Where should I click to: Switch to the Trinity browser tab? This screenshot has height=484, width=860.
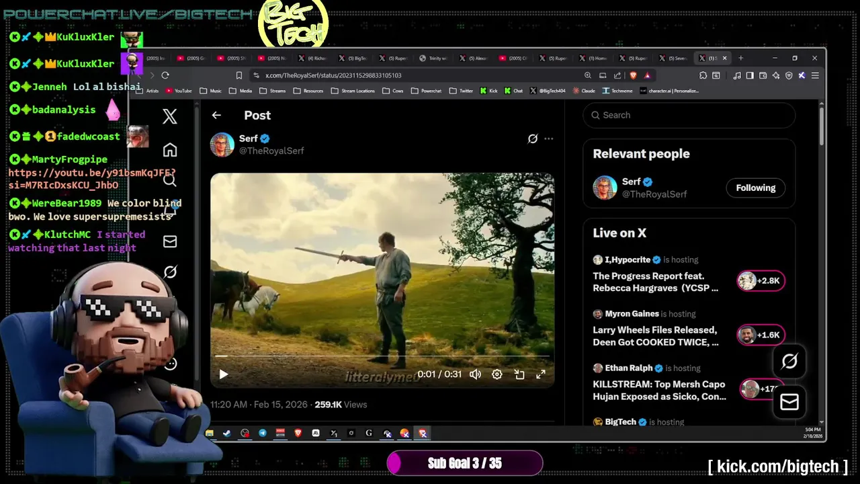(433, 58)
